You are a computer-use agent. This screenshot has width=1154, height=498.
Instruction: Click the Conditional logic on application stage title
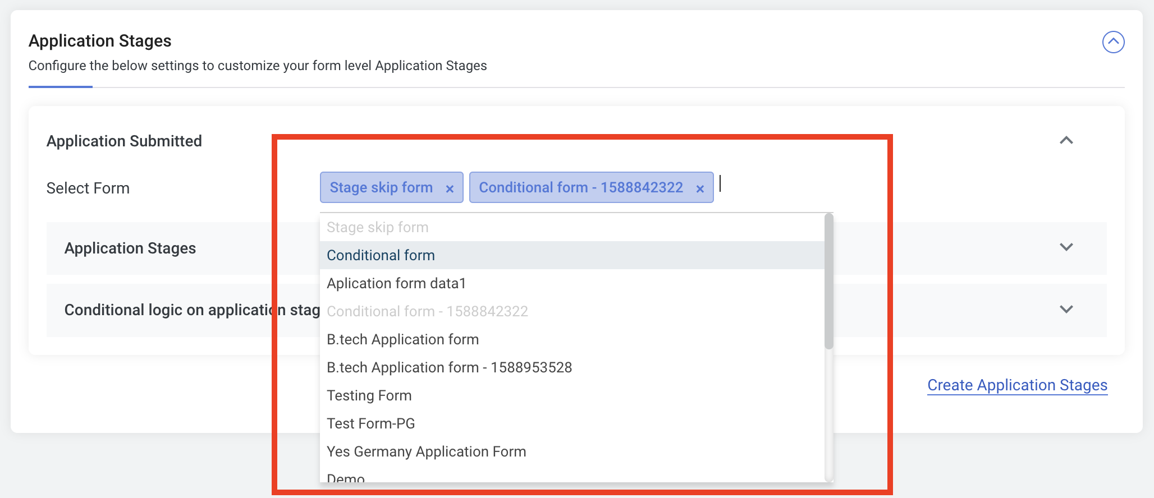(192, 310)
